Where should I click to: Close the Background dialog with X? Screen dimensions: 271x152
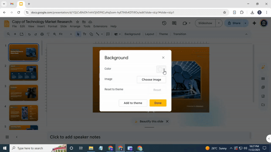click(163, 58)
